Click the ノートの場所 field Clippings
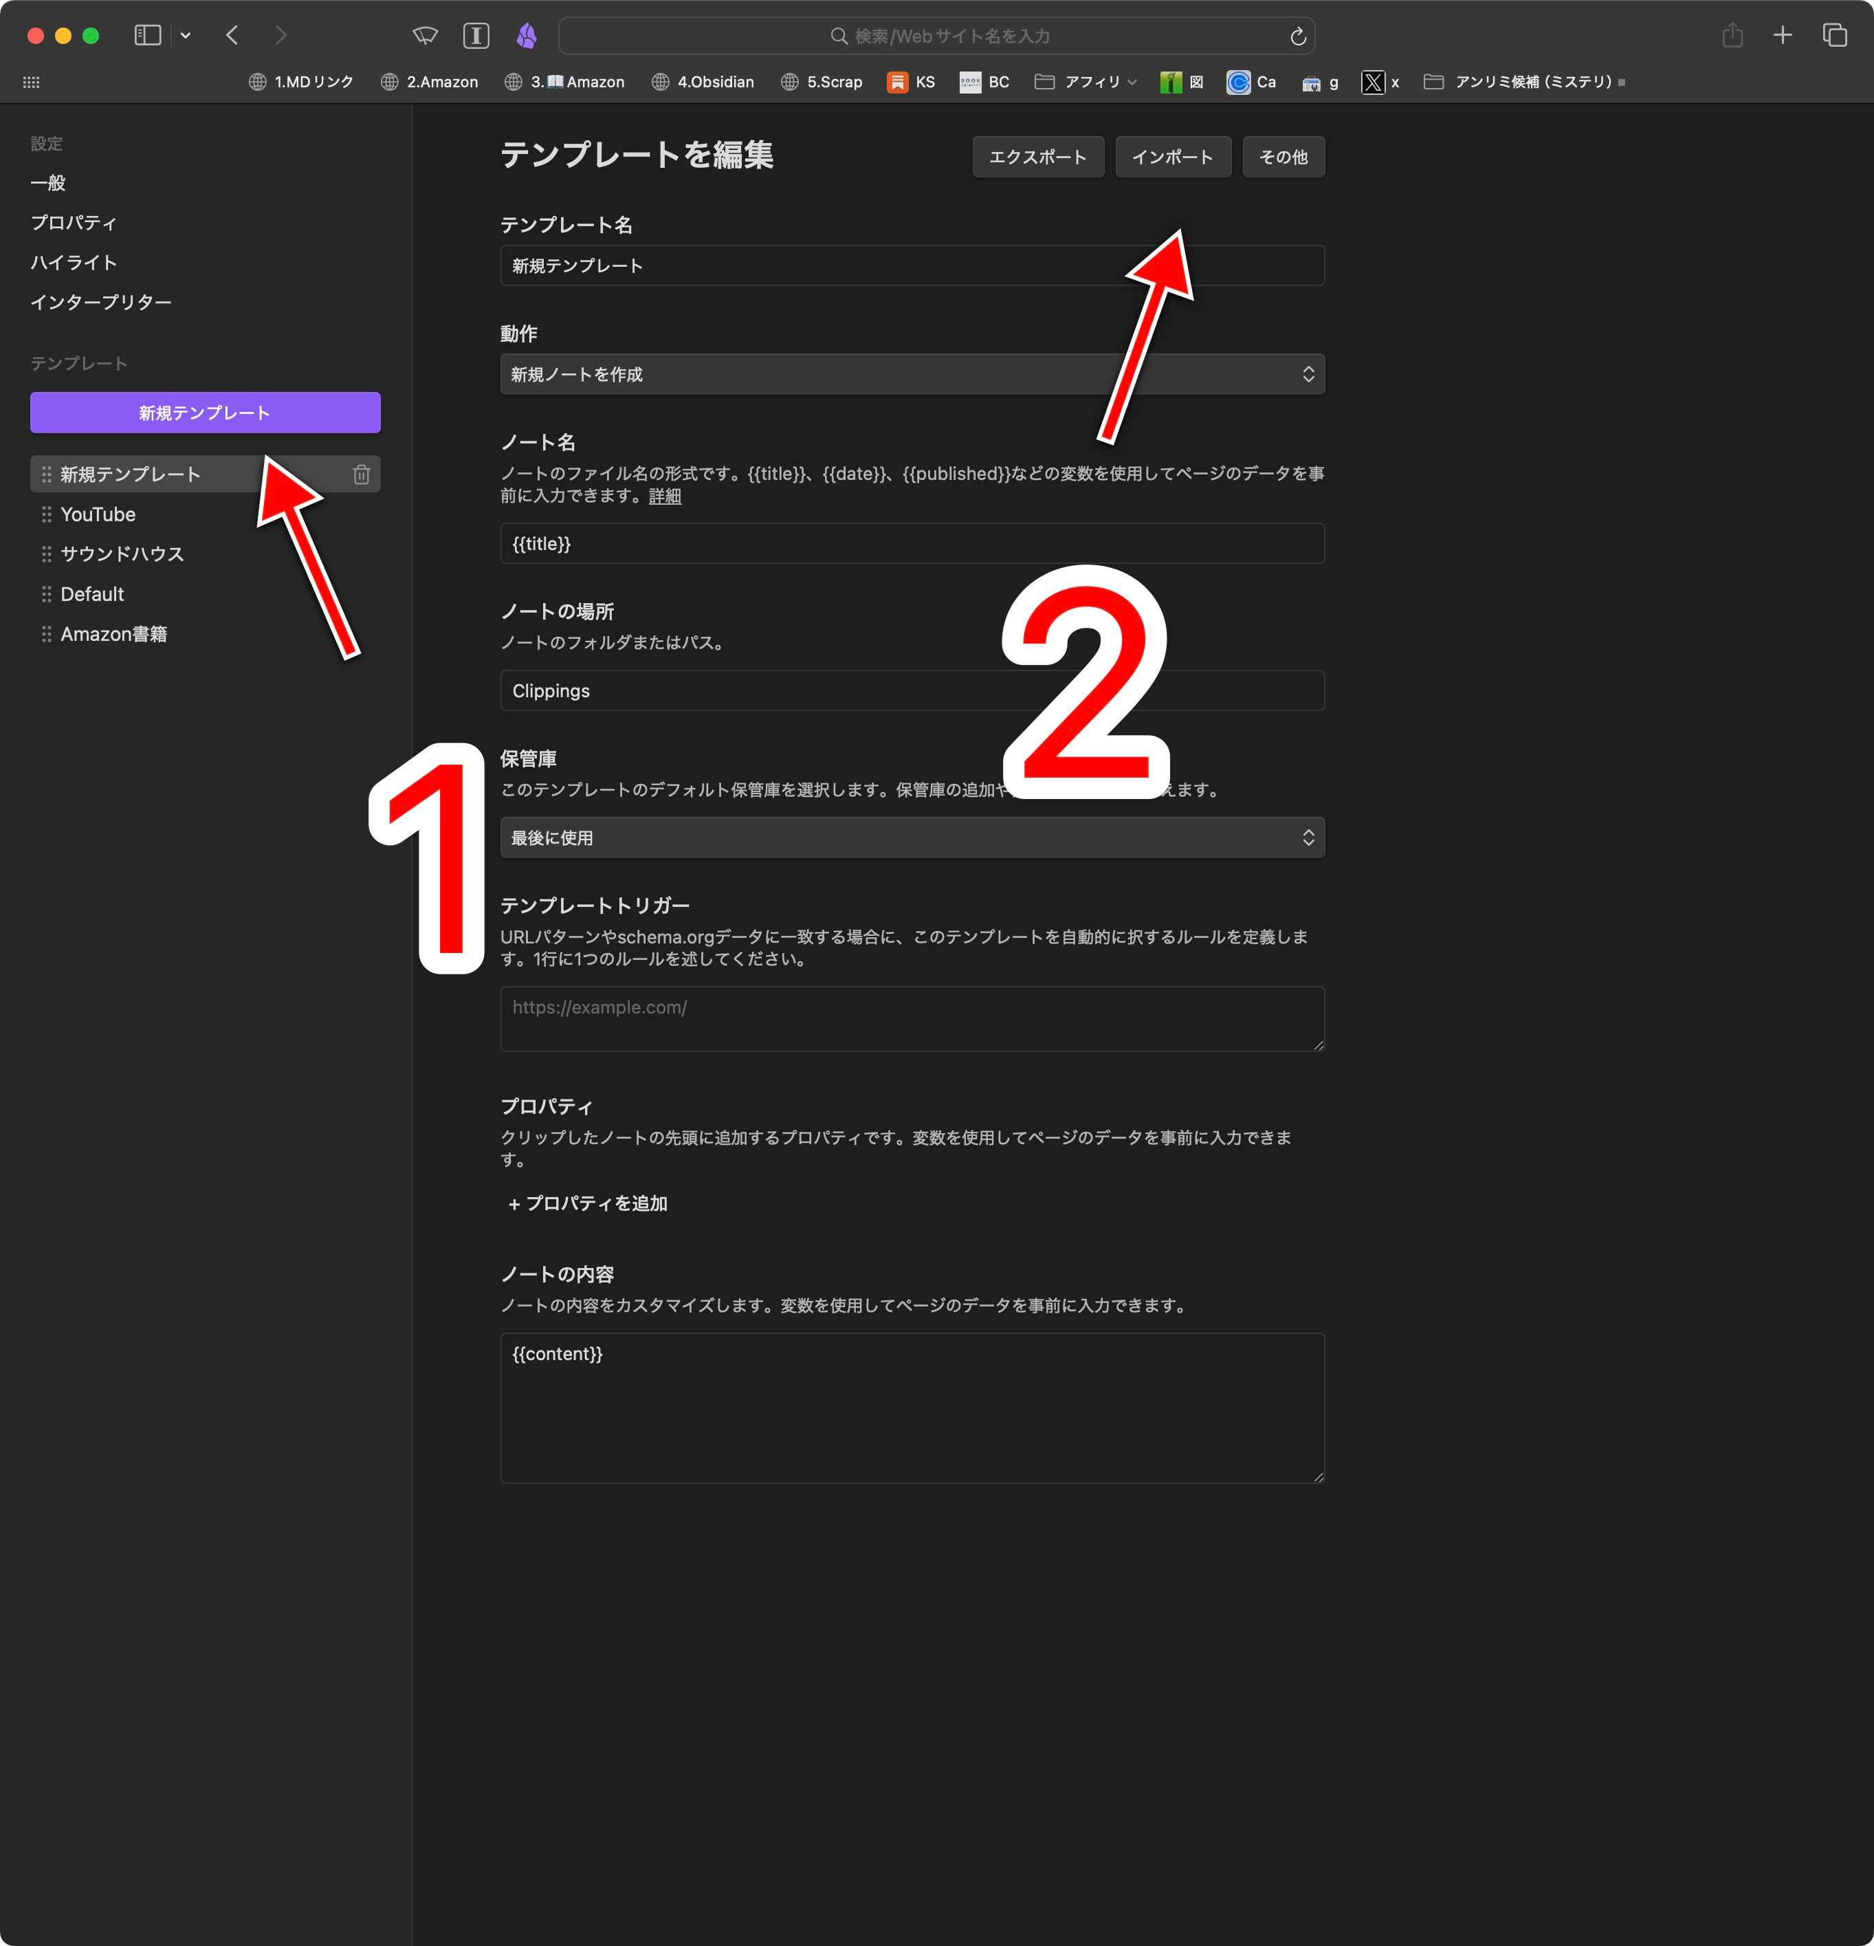Image resolution: width=1874 pixels, height=1946 pixels. [912, 690]
